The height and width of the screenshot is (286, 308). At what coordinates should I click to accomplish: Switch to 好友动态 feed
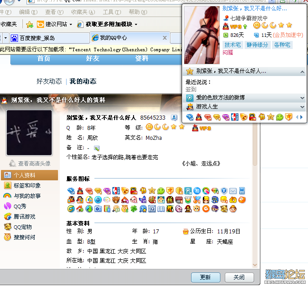click(x=49, y=81)
